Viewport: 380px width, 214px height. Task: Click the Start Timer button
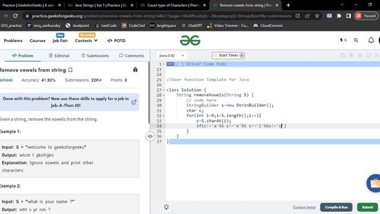pos(228,55)
